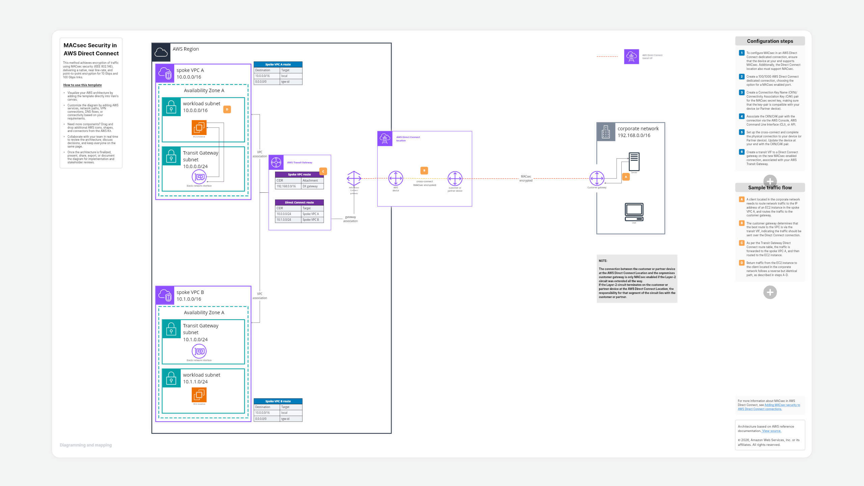Viewport: 864px width, 486px height.
Task: Click the AWS Transit Gateway icon
Action: click(276, 162)
